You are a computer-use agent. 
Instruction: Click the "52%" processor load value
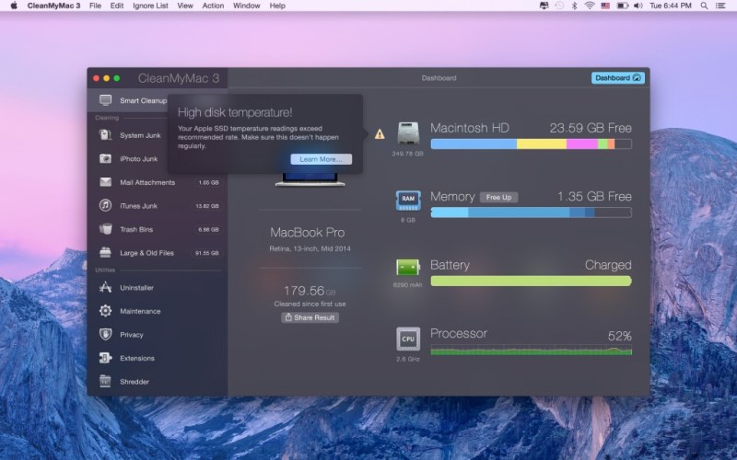(x=619, y=336)
